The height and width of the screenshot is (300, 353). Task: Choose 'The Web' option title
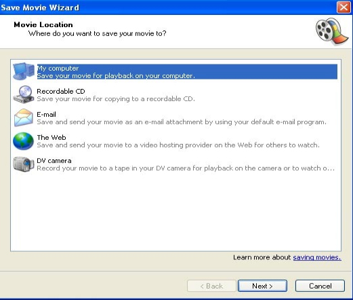point(51,137)
